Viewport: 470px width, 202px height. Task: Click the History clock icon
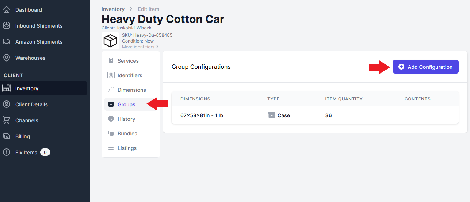click(x=111, y=119)
